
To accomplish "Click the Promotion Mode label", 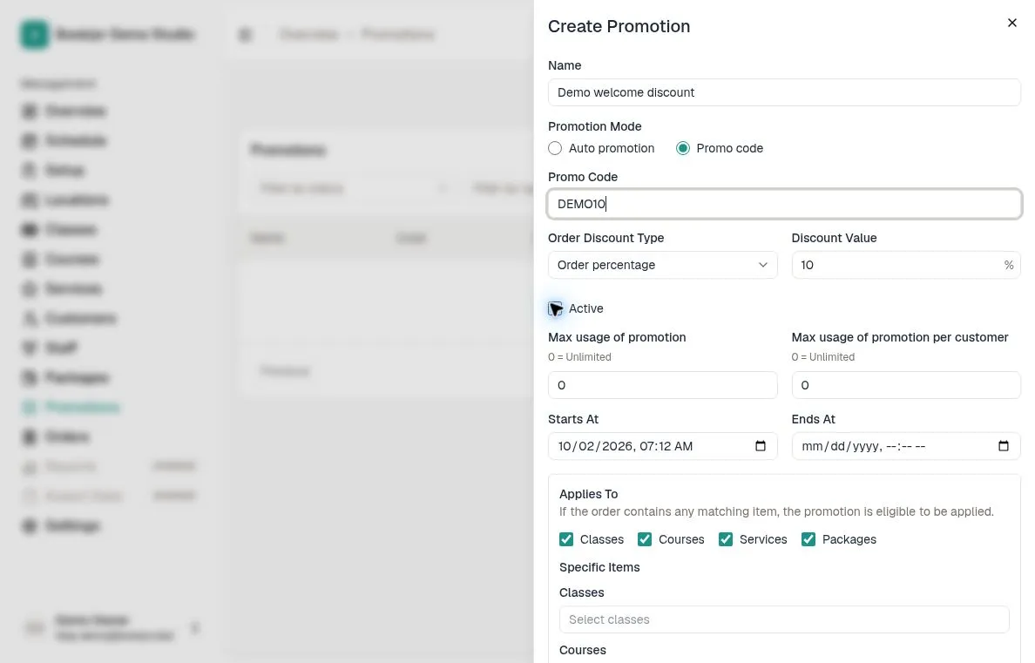I will tap(594, 126).
